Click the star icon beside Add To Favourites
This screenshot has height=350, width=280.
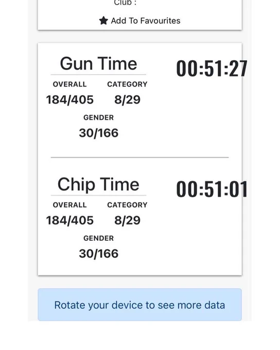103,21
